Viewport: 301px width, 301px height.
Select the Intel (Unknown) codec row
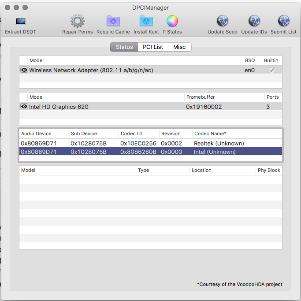(x=151, y=152)
